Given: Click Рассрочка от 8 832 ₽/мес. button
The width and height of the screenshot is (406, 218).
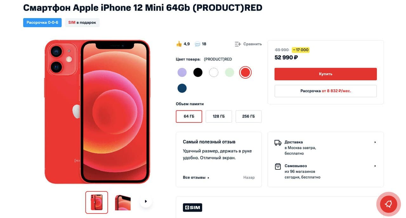Looking at the screenshot, I should [x=325, y=91].
